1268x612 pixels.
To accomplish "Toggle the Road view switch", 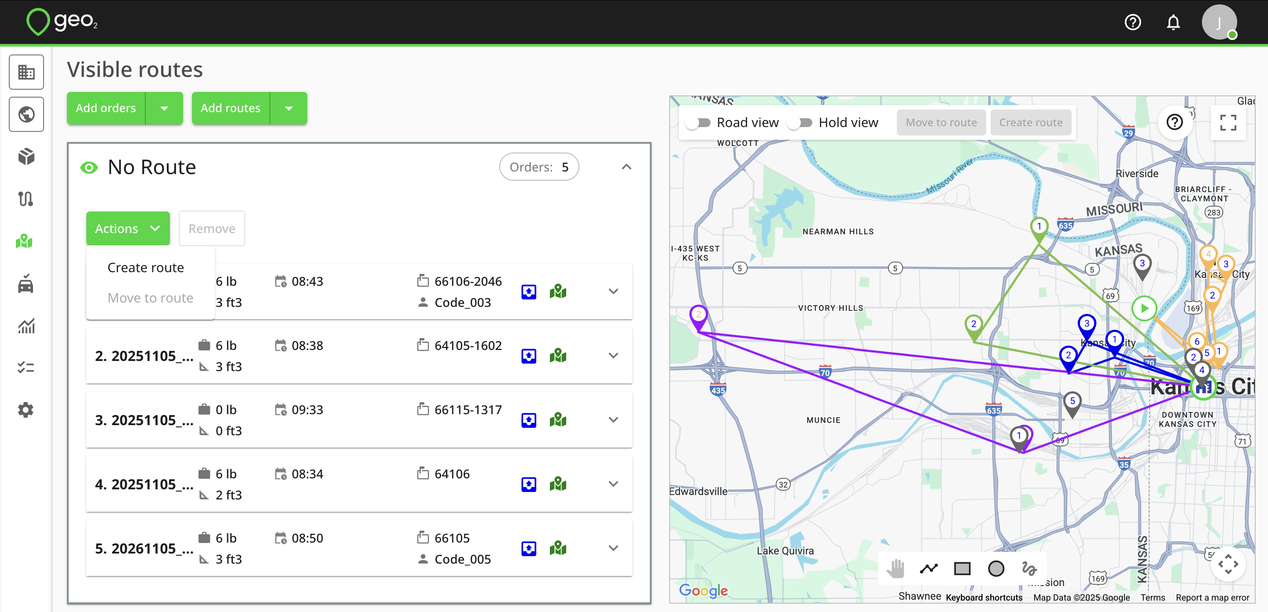I will tap(698, 122).
